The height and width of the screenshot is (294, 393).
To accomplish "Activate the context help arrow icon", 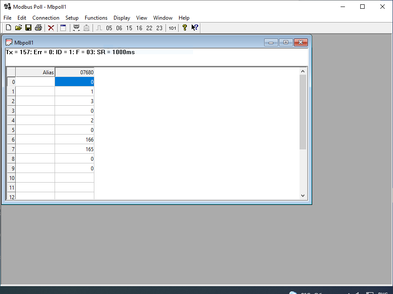I will [x=195, y=28].
